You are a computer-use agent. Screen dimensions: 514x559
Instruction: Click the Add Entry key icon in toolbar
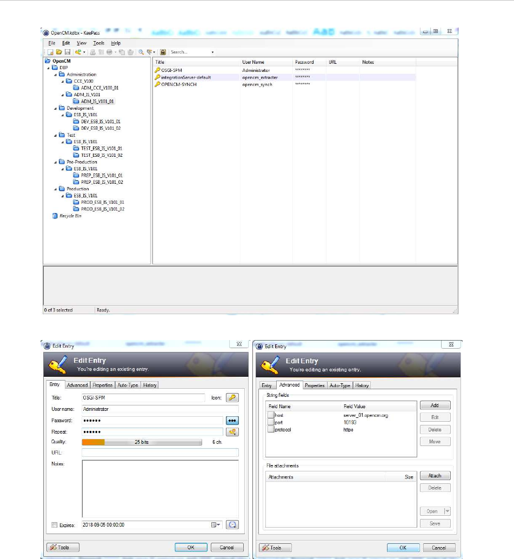78,52
